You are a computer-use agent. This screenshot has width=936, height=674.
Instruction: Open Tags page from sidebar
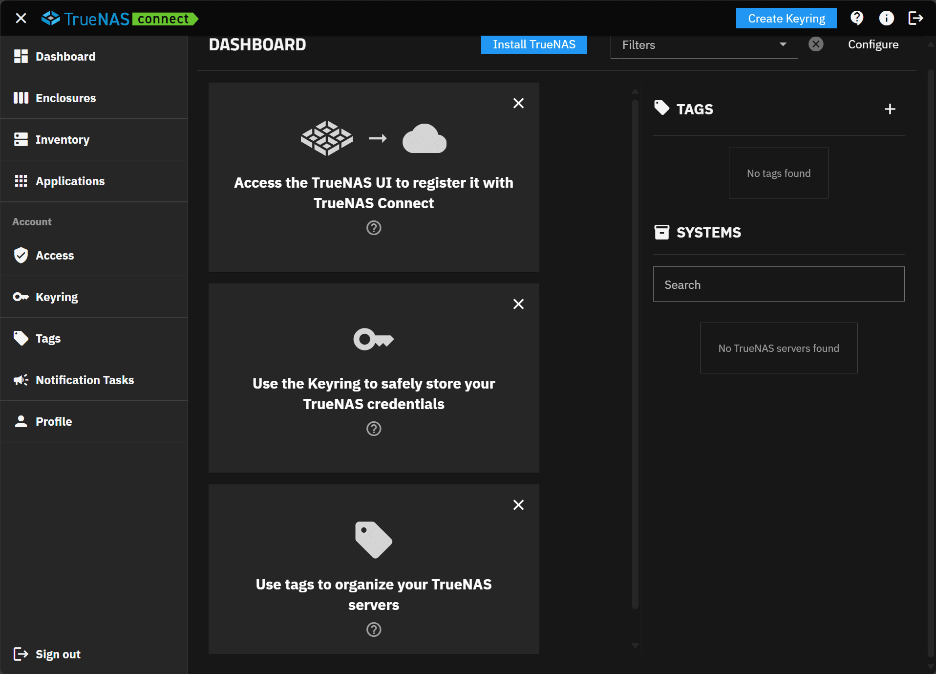coord(94,338)
